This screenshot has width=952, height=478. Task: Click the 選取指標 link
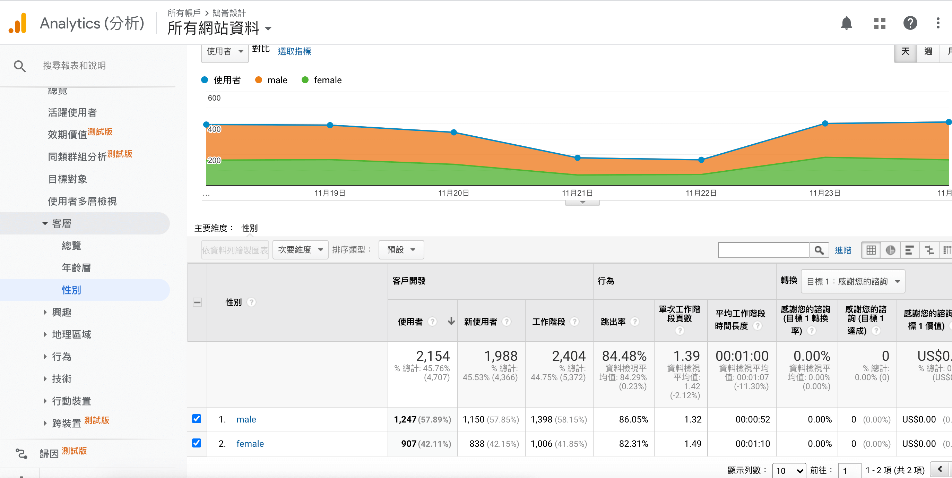294,51
